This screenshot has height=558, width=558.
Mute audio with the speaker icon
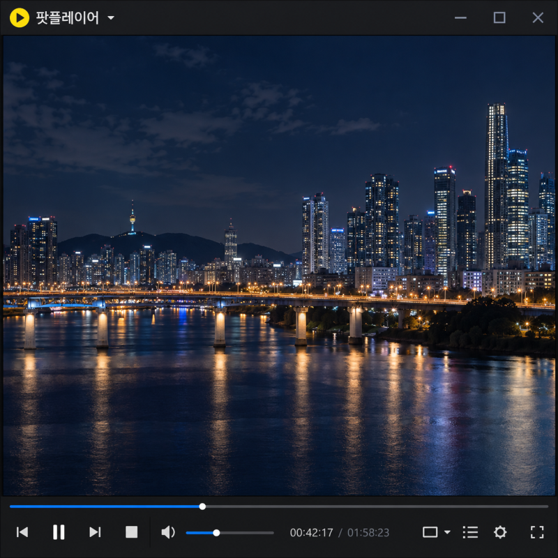tap(168, 532)
